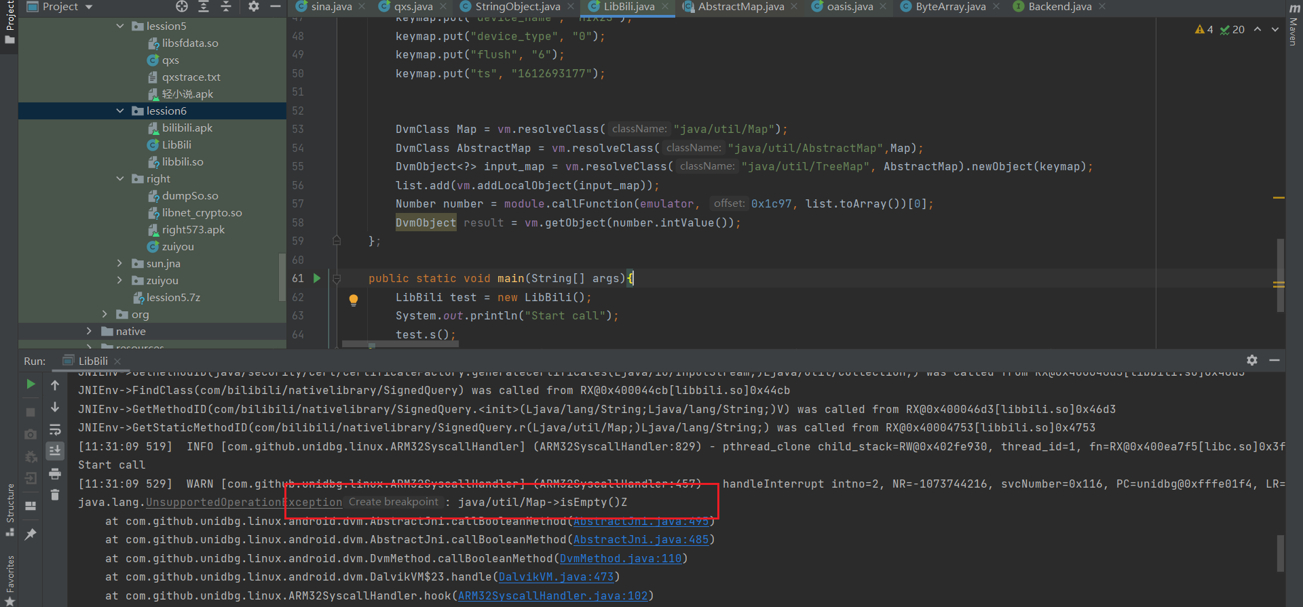Image resolution: width=1303 pixels, height=607 pixels.
Task: Select qxstrace.txt file
Action: click(191, 77)
